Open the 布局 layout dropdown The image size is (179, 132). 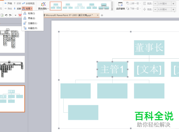pos(27,9)
